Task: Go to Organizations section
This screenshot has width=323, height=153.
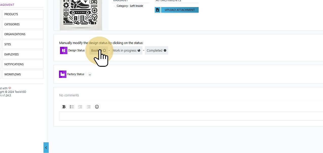Action: point(23,34)
